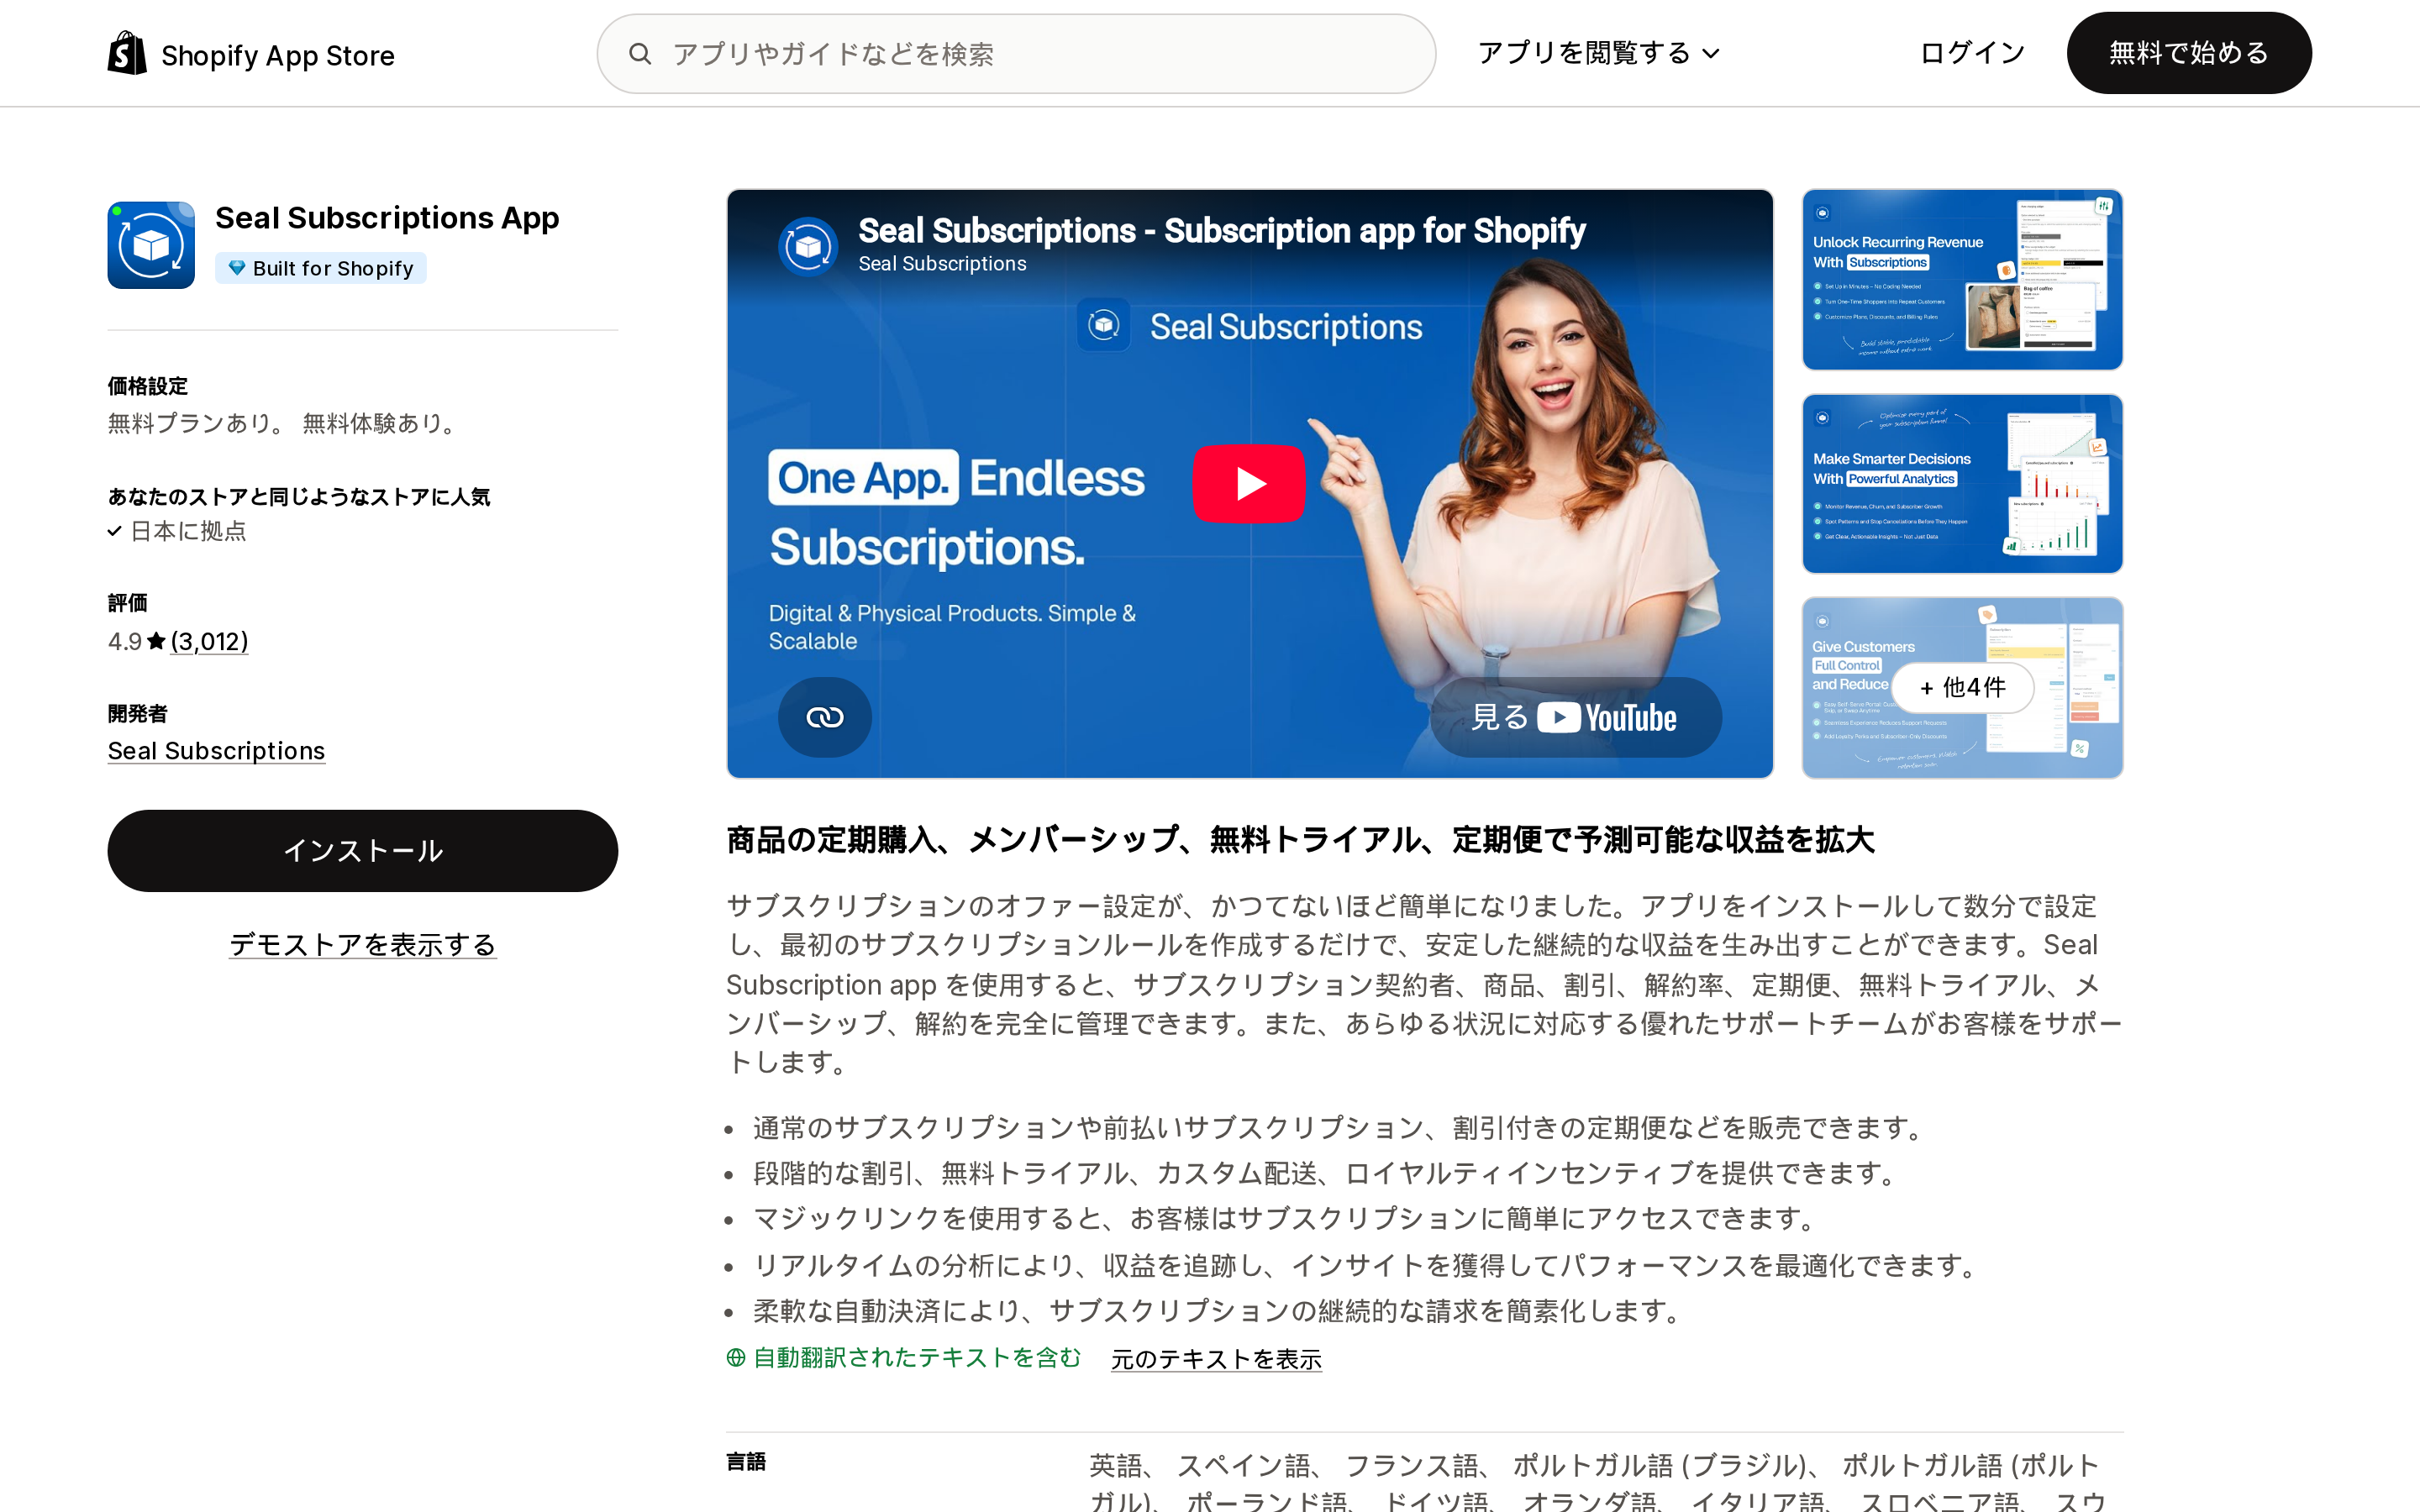Click the globe icon by auto-translated text
The image size is (2420, 1512).
point(736,1358)
